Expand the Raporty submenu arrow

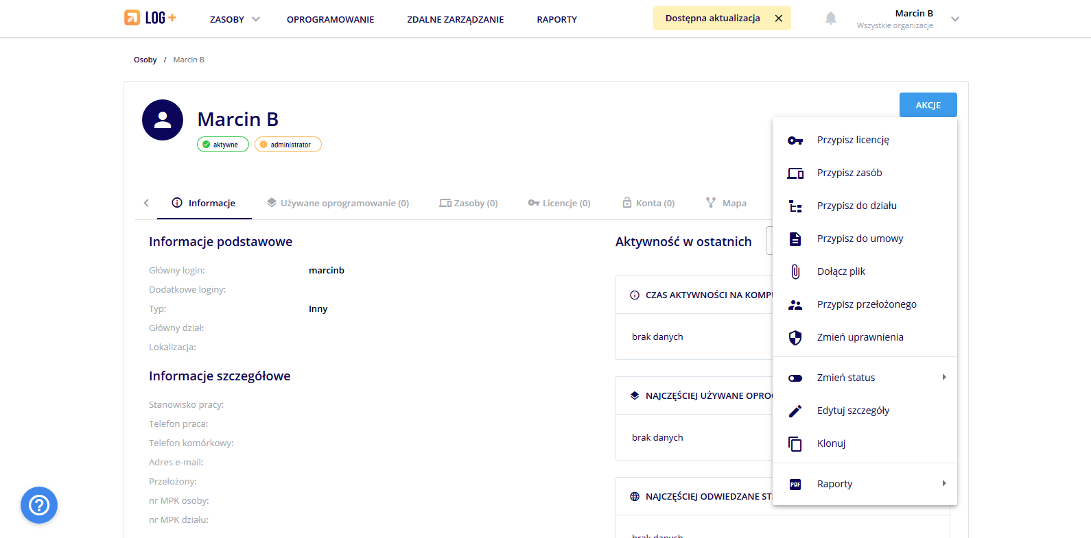click(944, 484)
